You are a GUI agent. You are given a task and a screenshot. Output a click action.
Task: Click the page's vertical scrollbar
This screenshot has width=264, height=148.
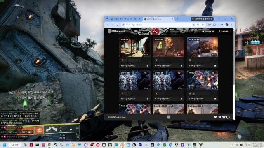coord(234,74)
